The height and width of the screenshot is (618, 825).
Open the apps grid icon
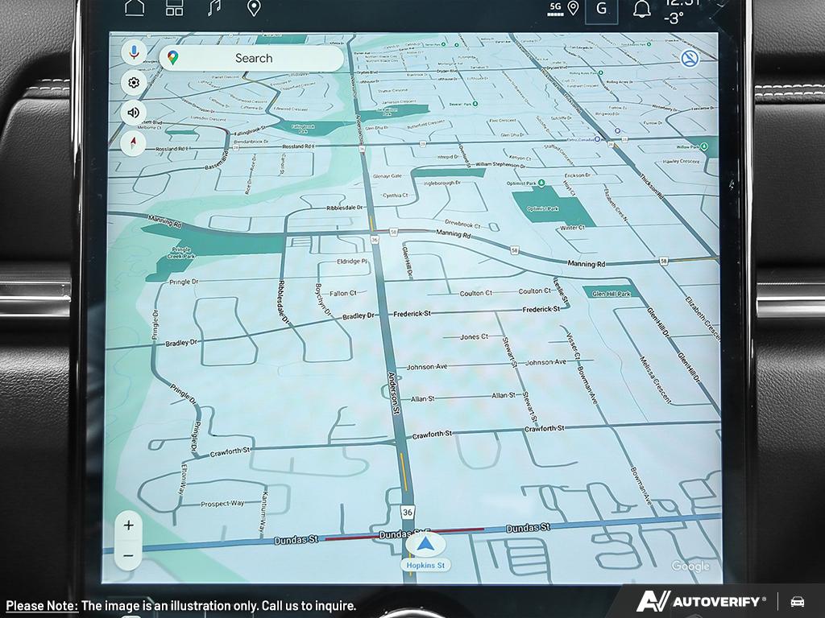(175, 8)
